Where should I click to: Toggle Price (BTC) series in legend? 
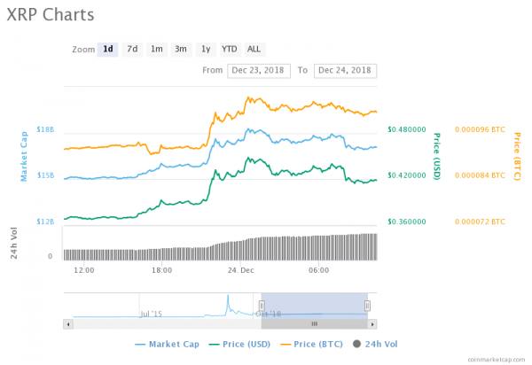pos(311,345)
